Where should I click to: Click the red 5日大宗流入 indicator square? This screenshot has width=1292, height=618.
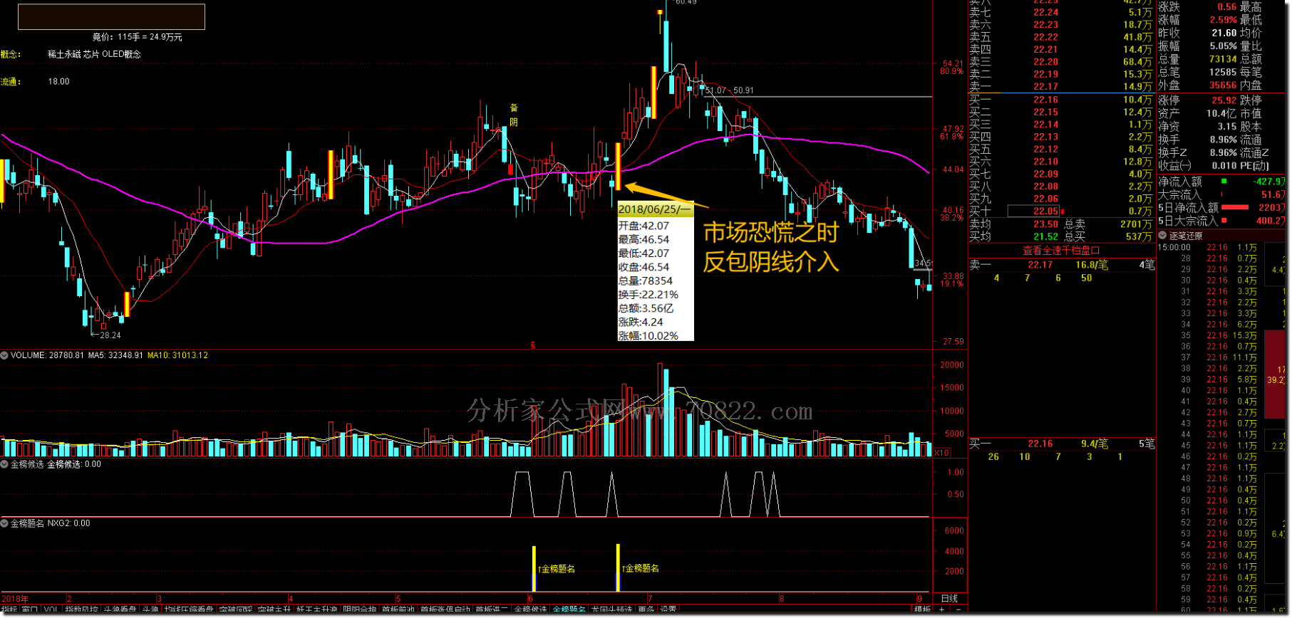pyautogui.click(x=1224, y=221)
